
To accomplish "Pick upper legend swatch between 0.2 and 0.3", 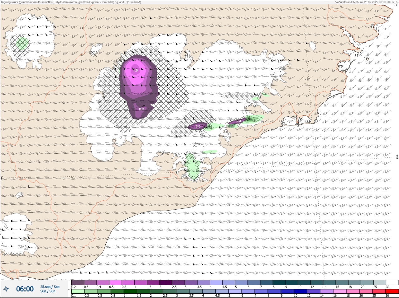I will [x=78, y=282].
